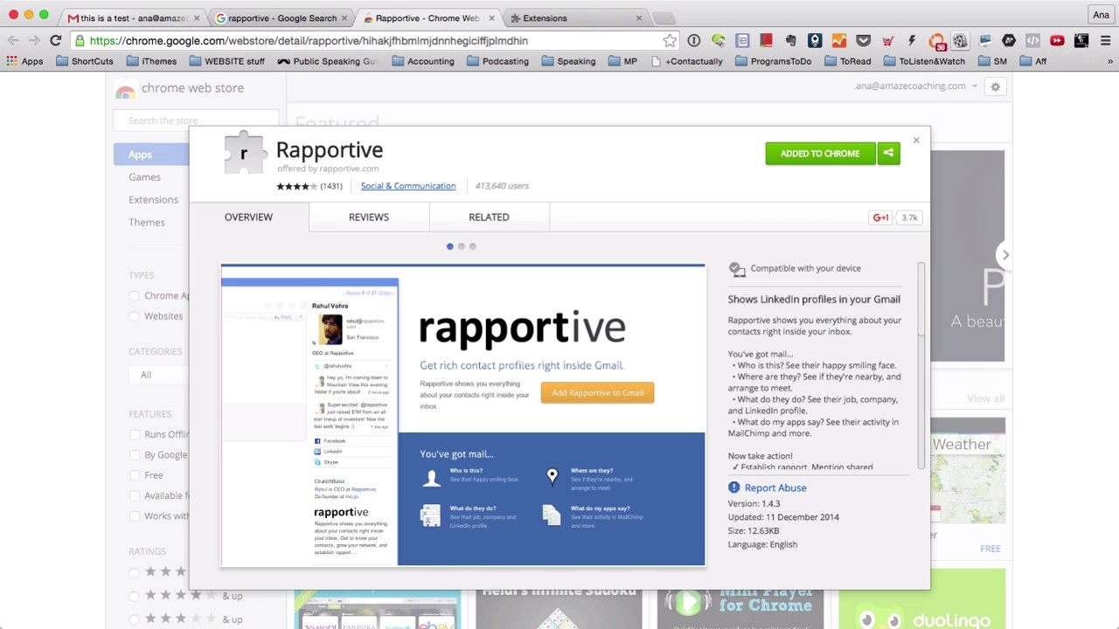The width and height of the screenshot is (1119, 629).
Task: Open the web store settings gear
Action: (995, 86)
